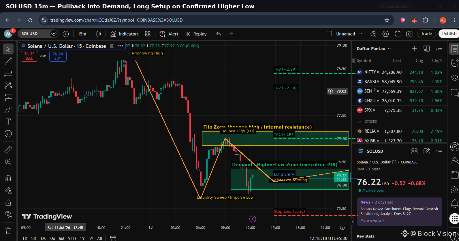The height and width of the screenshot is (241, 459).
Task: Open the alerts clock panel
Action: coord(454,63)
